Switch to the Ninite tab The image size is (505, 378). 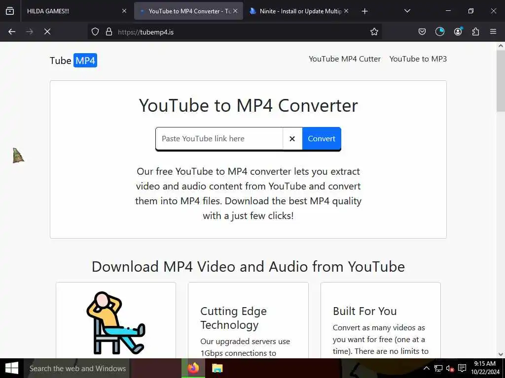coord(298,11)
